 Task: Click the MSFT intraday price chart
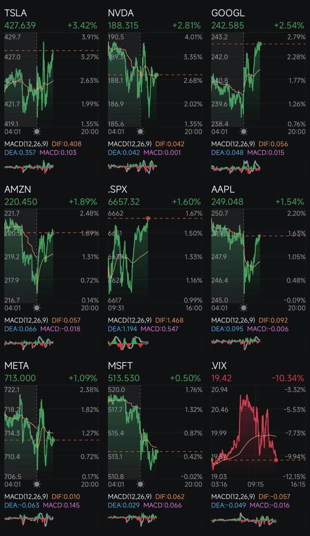(134, 433)
